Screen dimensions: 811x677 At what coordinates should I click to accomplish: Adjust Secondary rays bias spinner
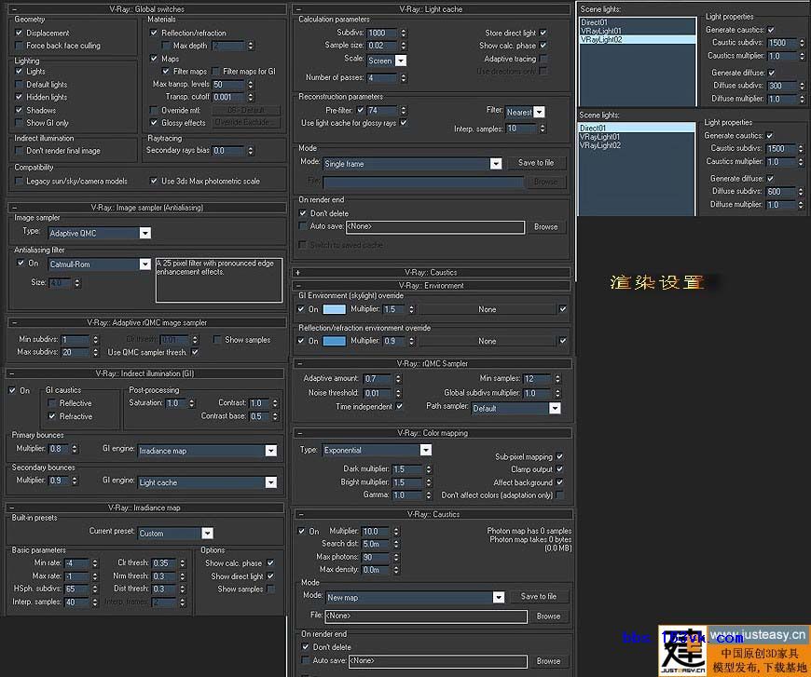point(251,150)
